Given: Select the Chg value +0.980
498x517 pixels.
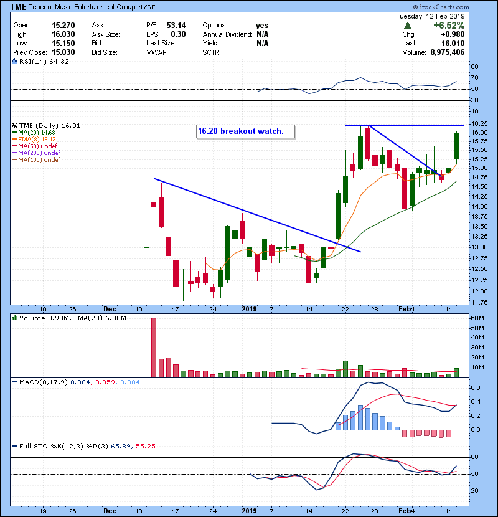Looking at the screenshot, I should click(x=453, y=34).
